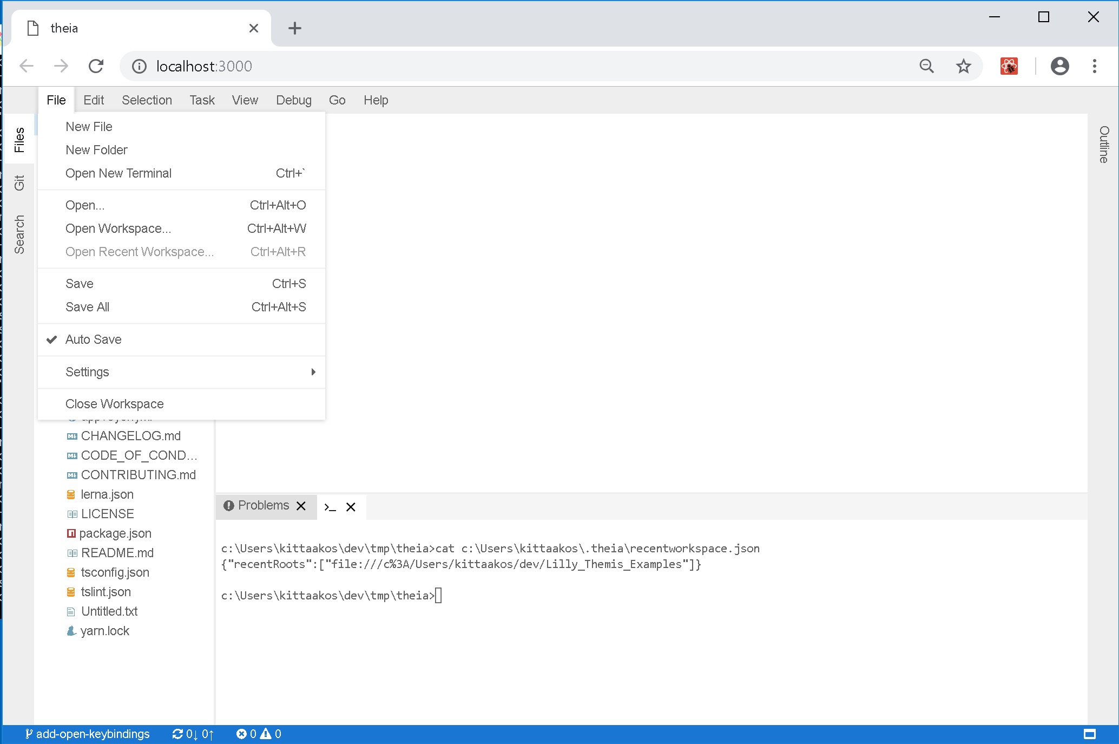Expand the Settings submenu
The width and height of the screenshot is (1119, 744).
[88, 372]
